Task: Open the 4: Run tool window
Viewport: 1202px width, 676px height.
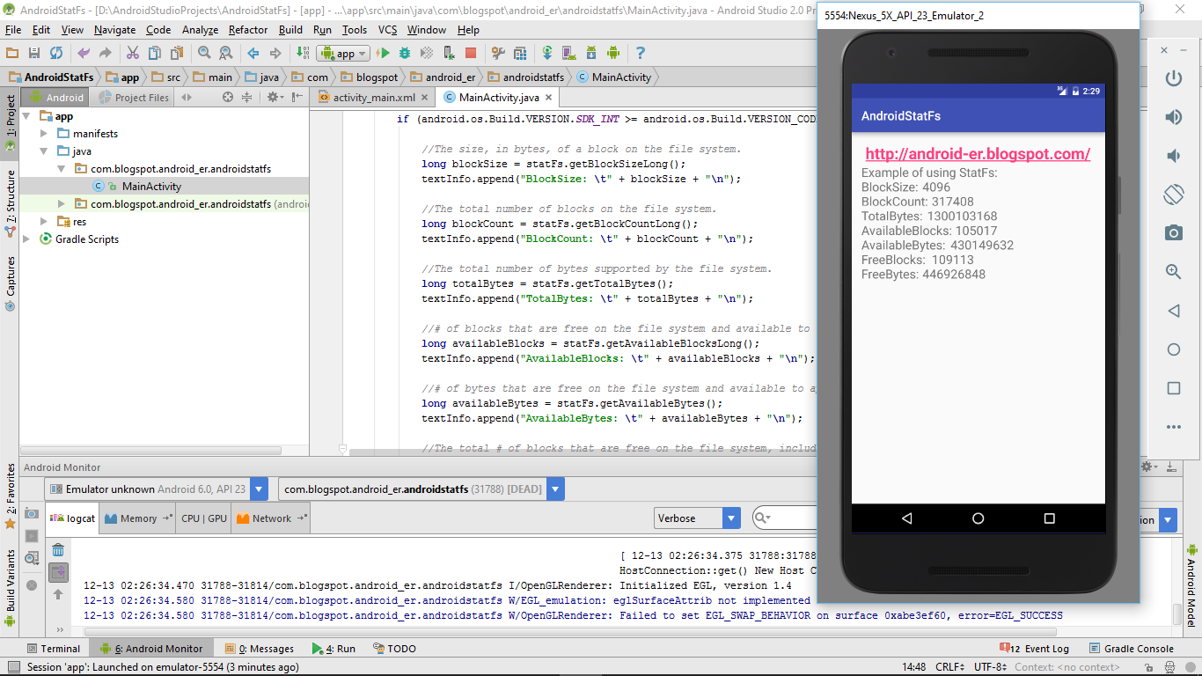Action: point(333,649)
